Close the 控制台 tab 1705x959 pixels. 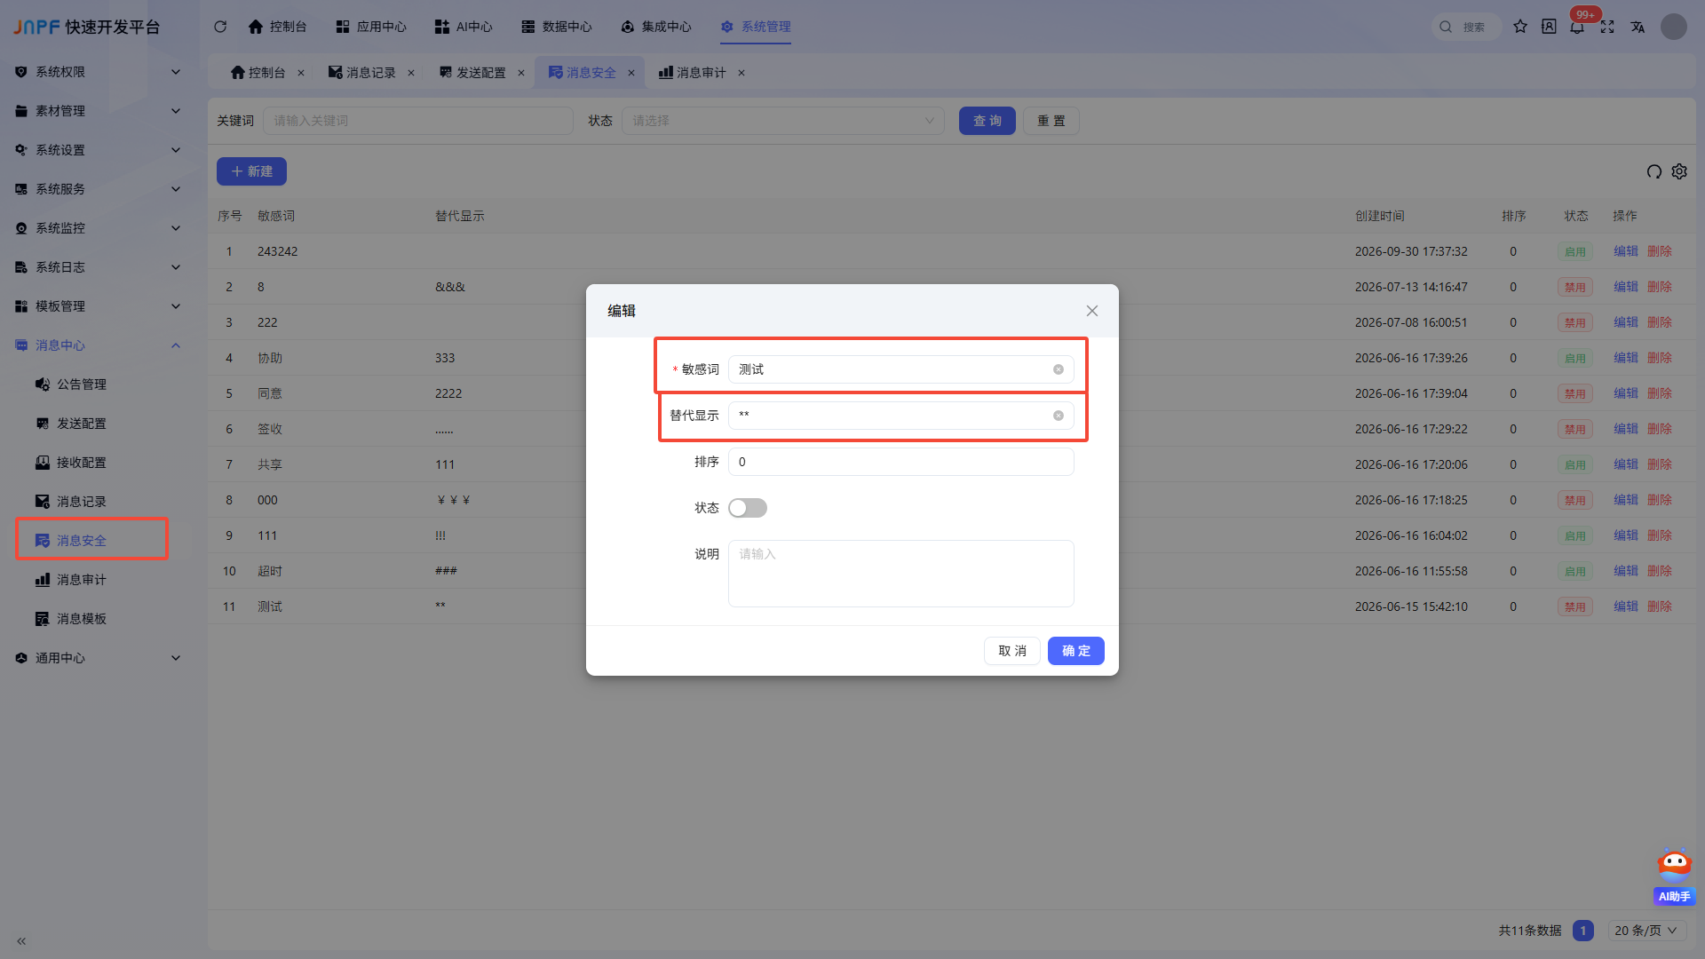tap(301, 73)
